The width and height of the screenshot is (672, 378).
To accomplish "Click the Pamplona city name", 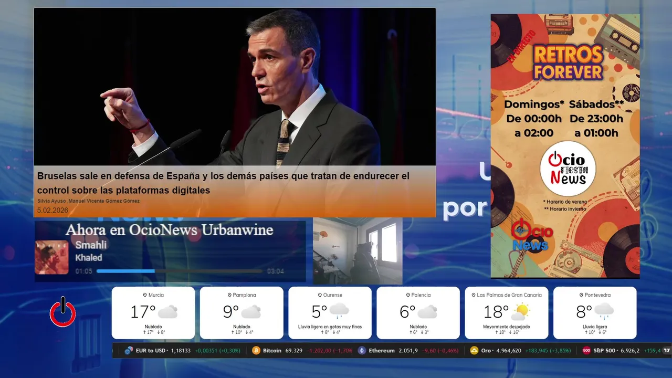I will pos(245,295).
